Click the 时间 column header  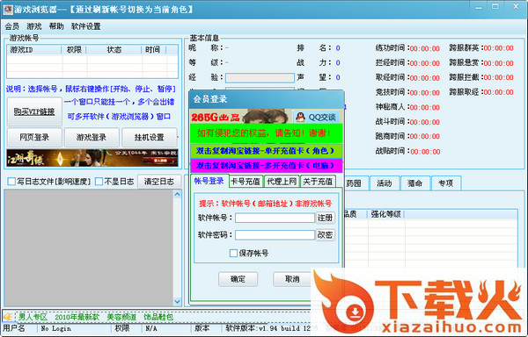tap(153, 50)
